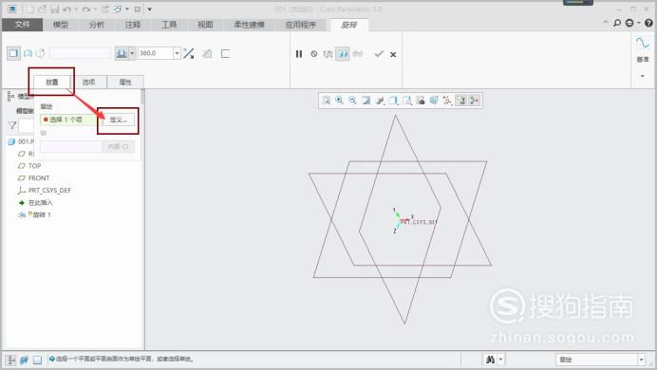
Task: Expand the depth option type dropdown
Action: pos(132,53)
